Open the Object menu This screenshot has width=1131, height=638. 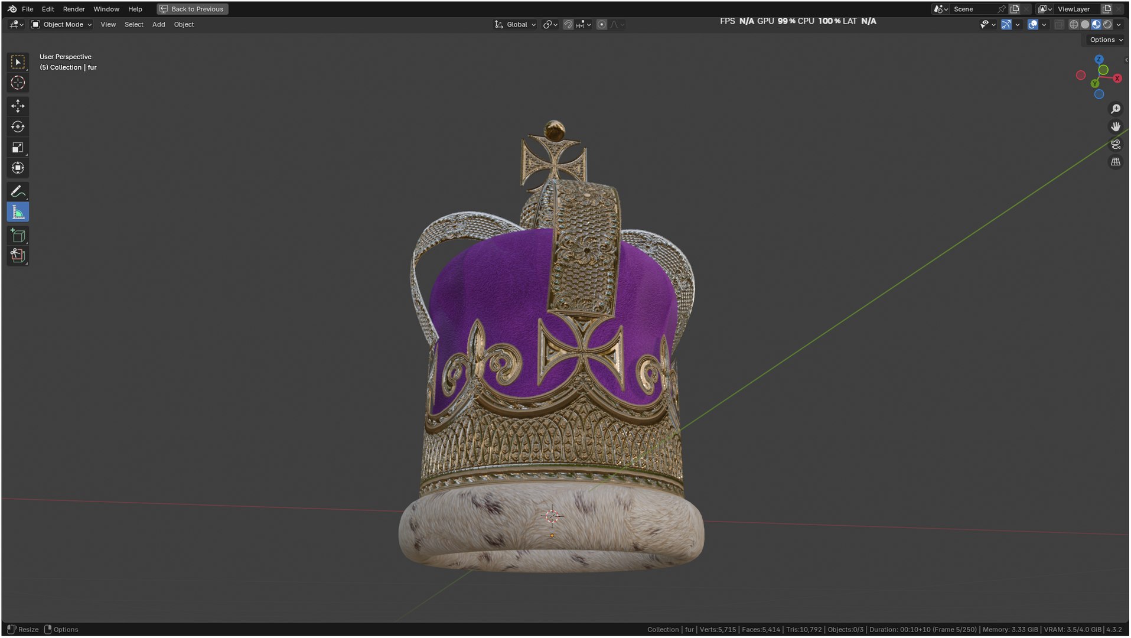pos(184,24)
